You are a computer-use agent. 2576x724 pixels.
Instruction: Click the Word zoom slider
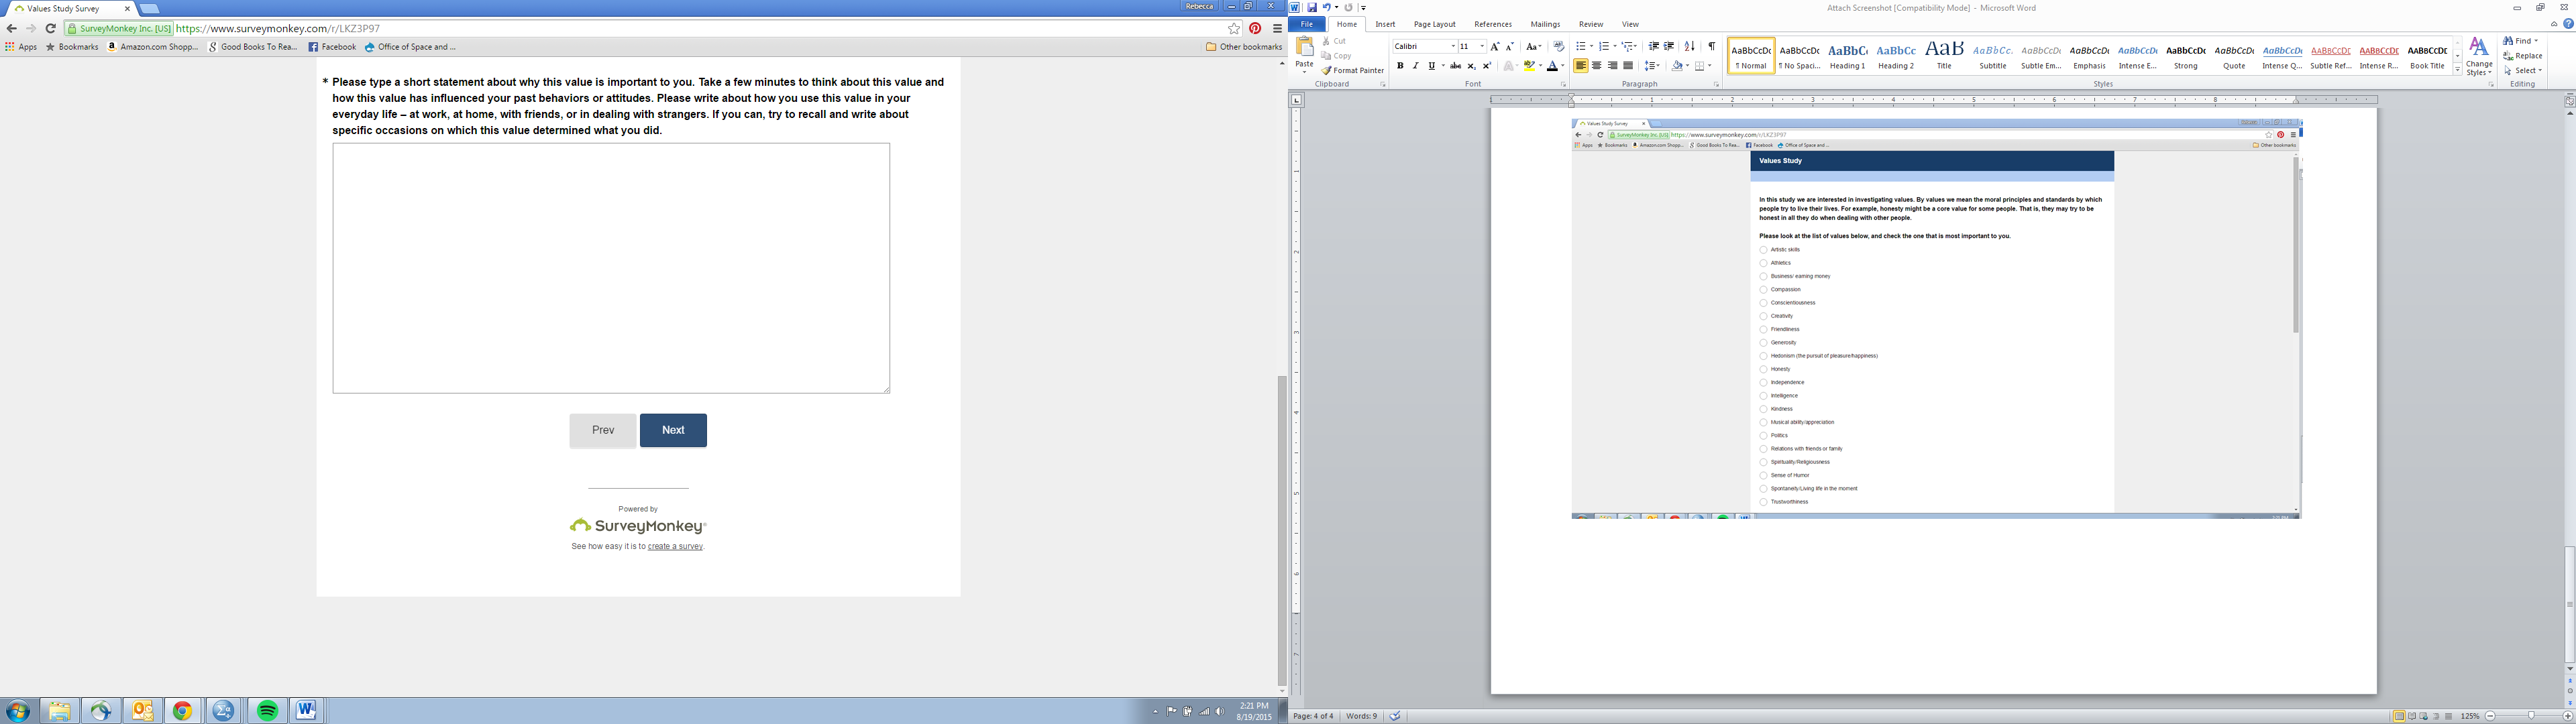pos(2531,716)
